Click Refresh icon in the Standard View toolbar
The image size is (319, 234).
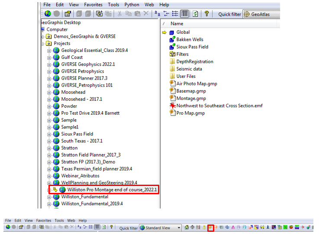pos(104,227)
